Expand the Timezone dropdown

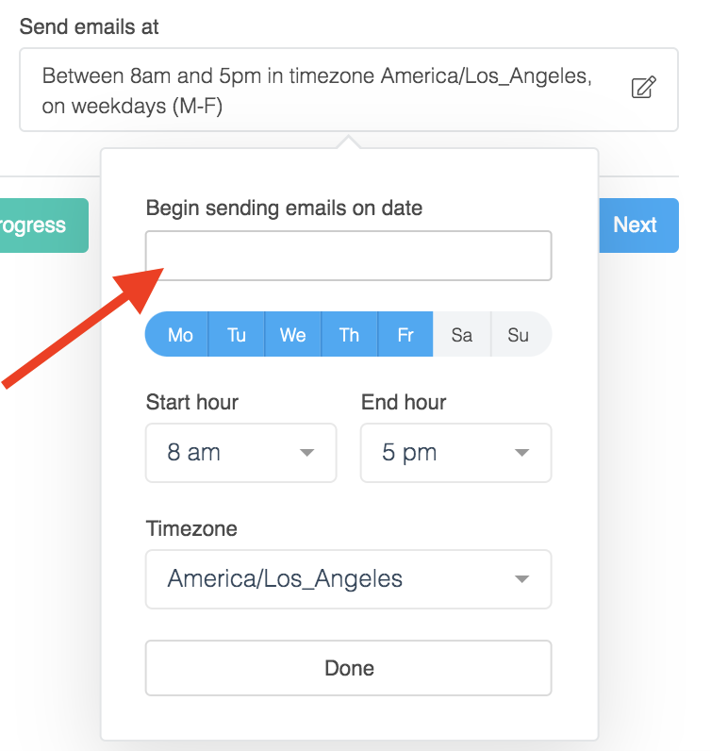tap(348, 579)
